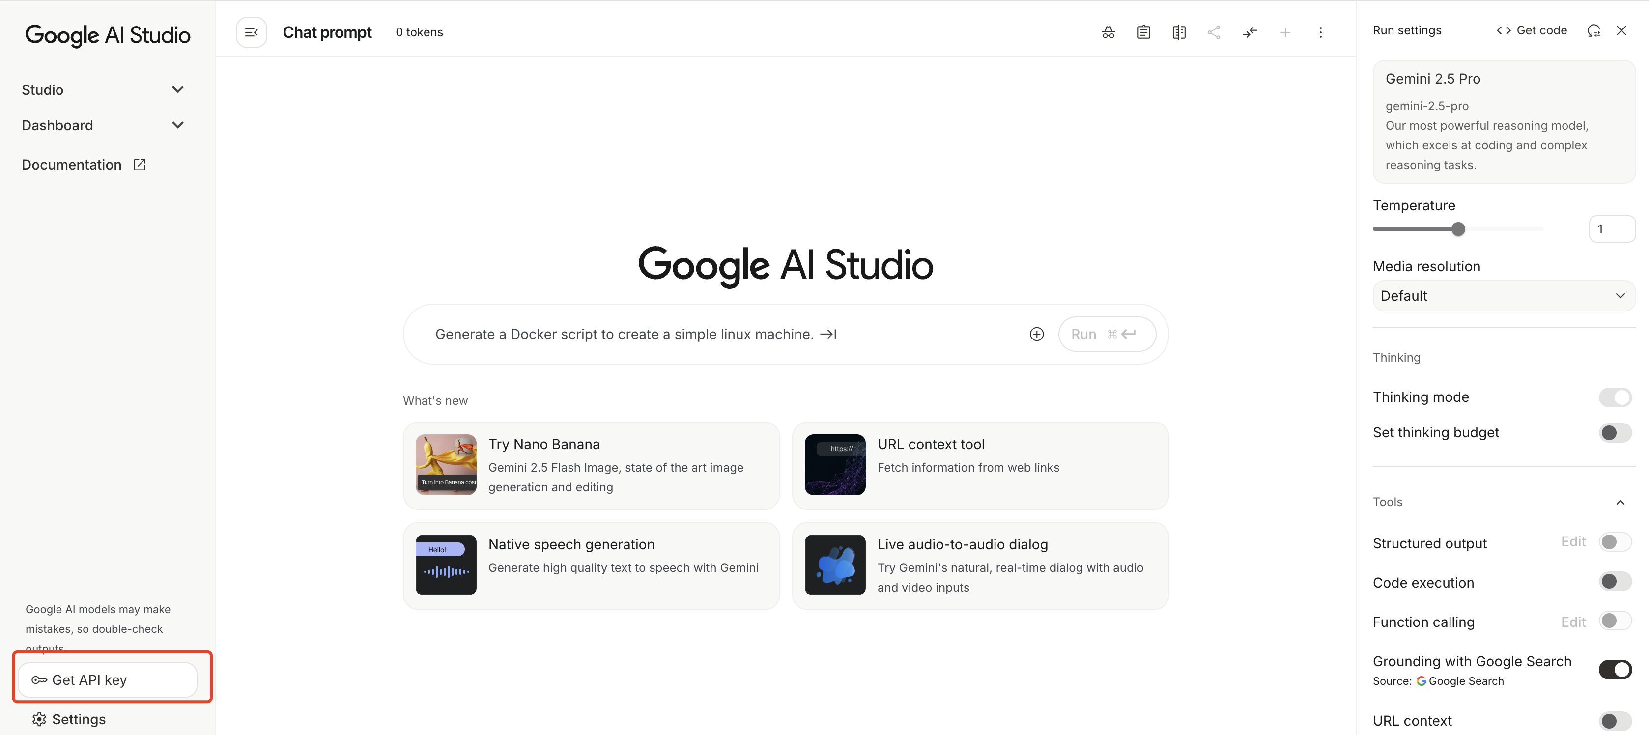The image size is (1649, 735).
Task: Click the gemini-2.5-pro model ID text
Action: [x=1427, y=106]
